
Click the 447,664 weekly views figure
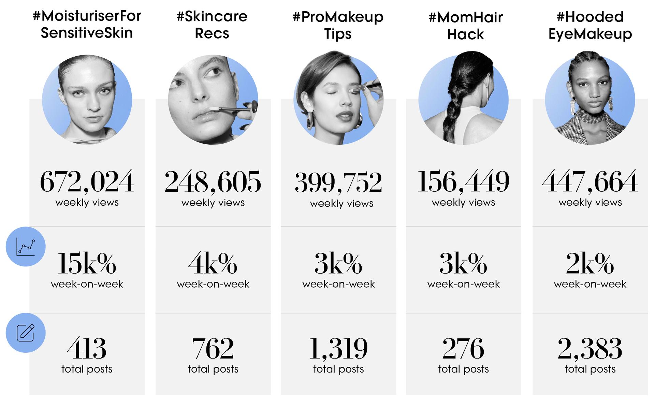[x=590, y=181]
